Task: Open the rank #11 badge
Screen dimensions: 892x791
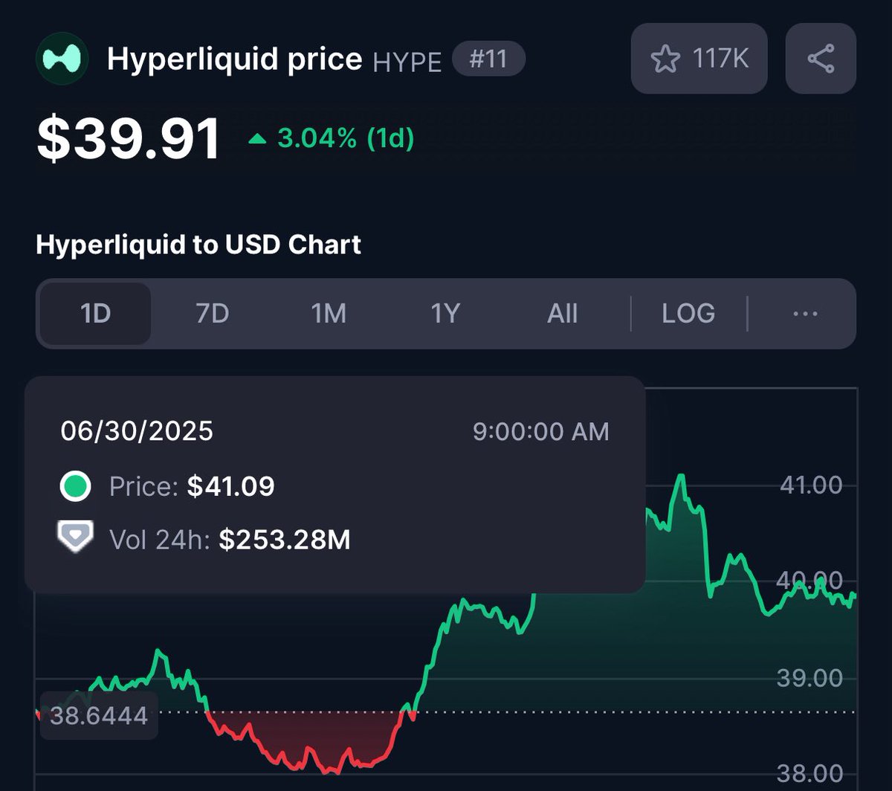Action: pos(488,59)
